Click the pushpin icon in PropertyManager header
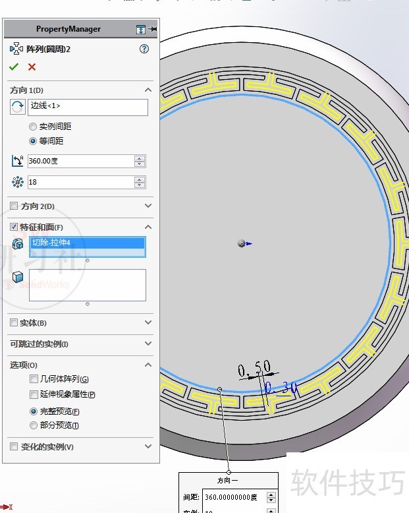 tap(153, 29)
